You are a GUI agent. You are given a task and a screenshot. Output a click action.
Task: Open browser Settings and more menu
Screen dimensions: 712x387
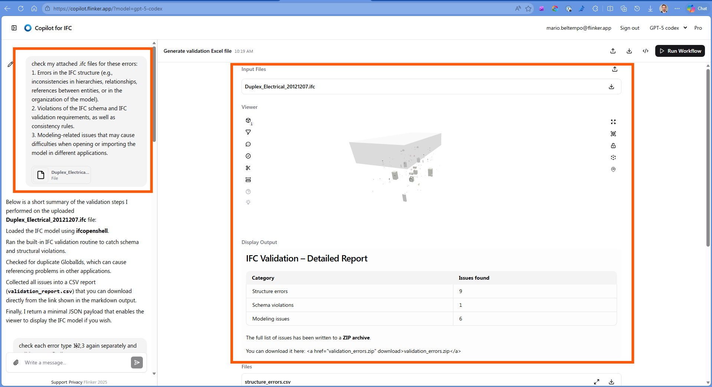tap(677, 9)
